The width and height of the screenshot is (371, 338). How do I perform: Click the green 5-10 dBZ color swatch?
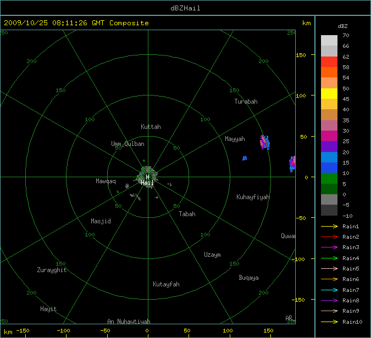[x=329, y=178]
